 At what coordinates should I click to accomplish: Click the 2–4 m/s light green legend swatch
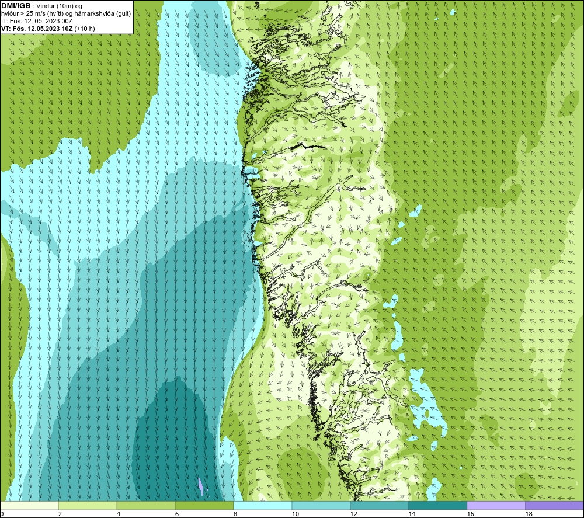tap(88, 506)
